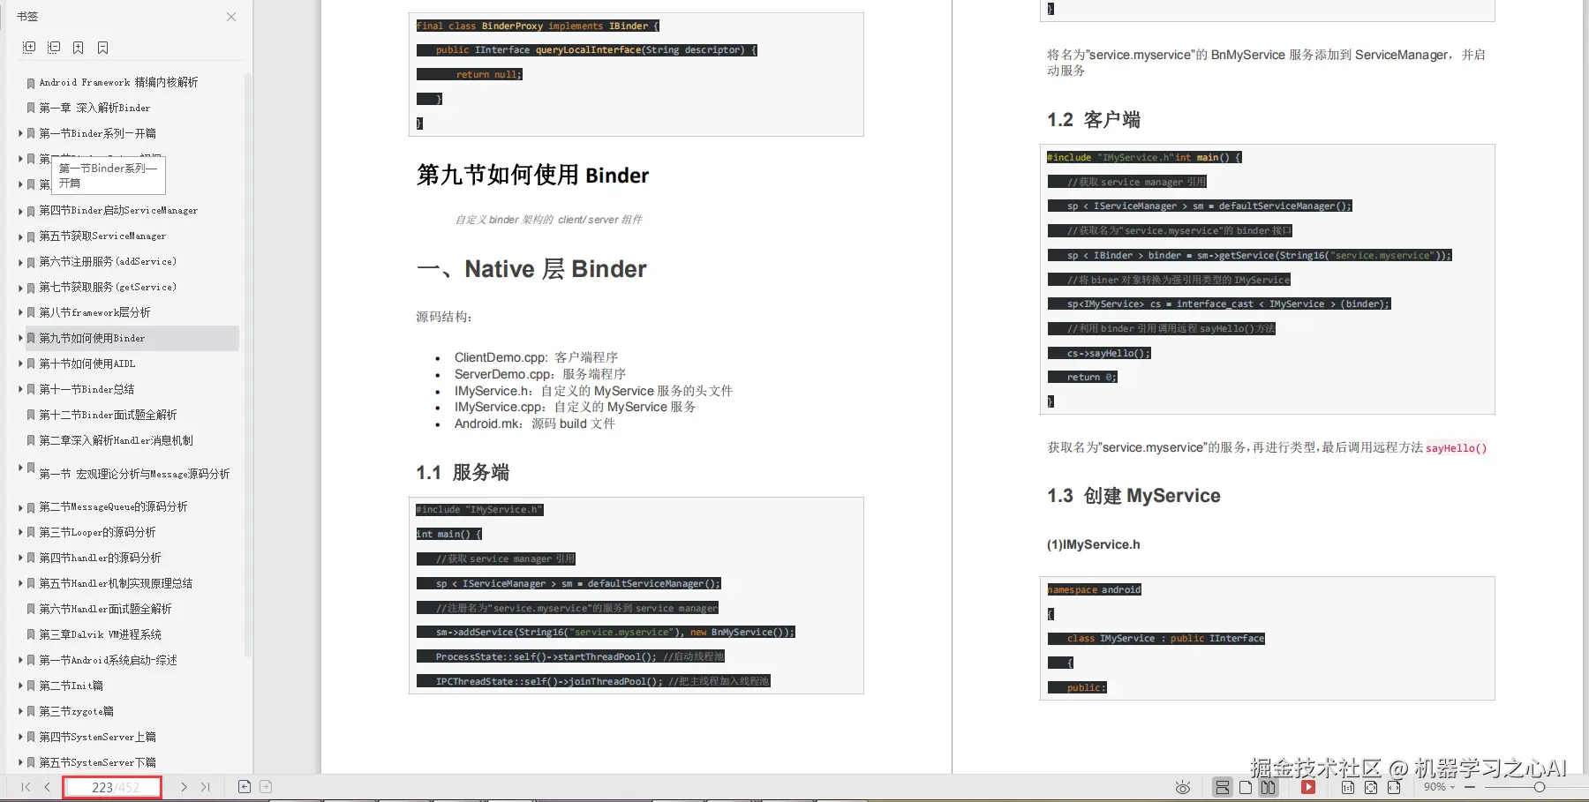Click the delete bookmark icon
This screenshot has width=1589, height=802.
pyautogui.click(x=103, y=48)
